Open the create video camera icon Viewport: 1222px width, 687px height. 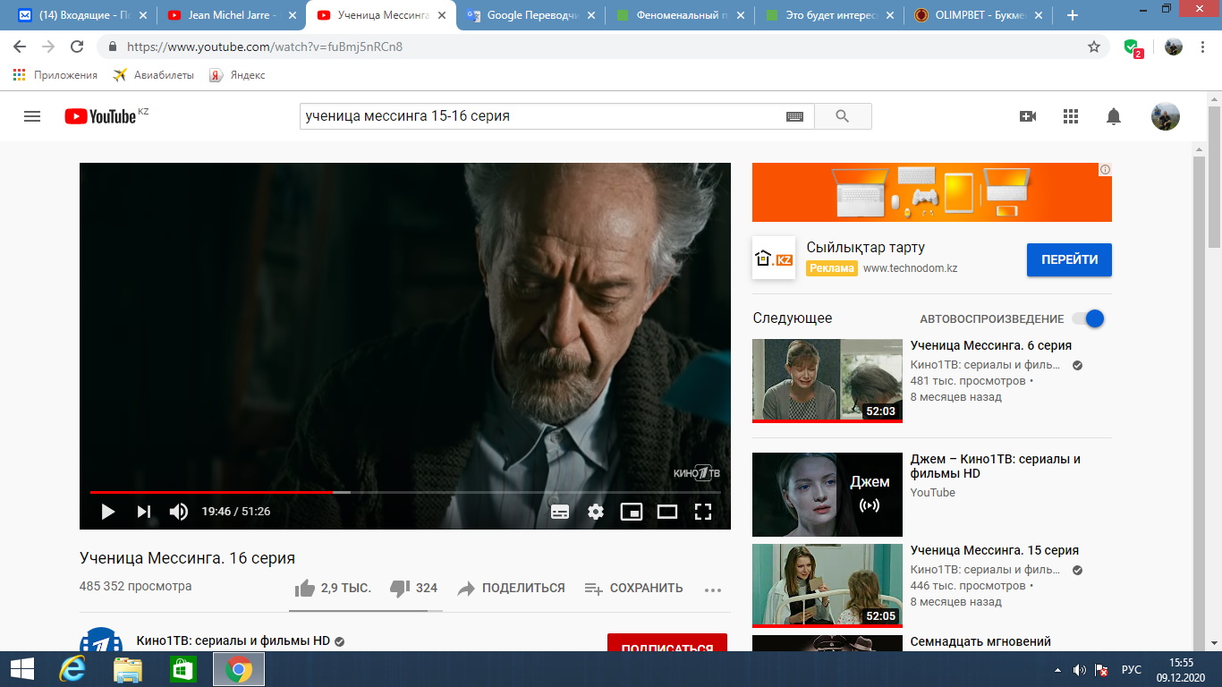[x=1028, y=116]
